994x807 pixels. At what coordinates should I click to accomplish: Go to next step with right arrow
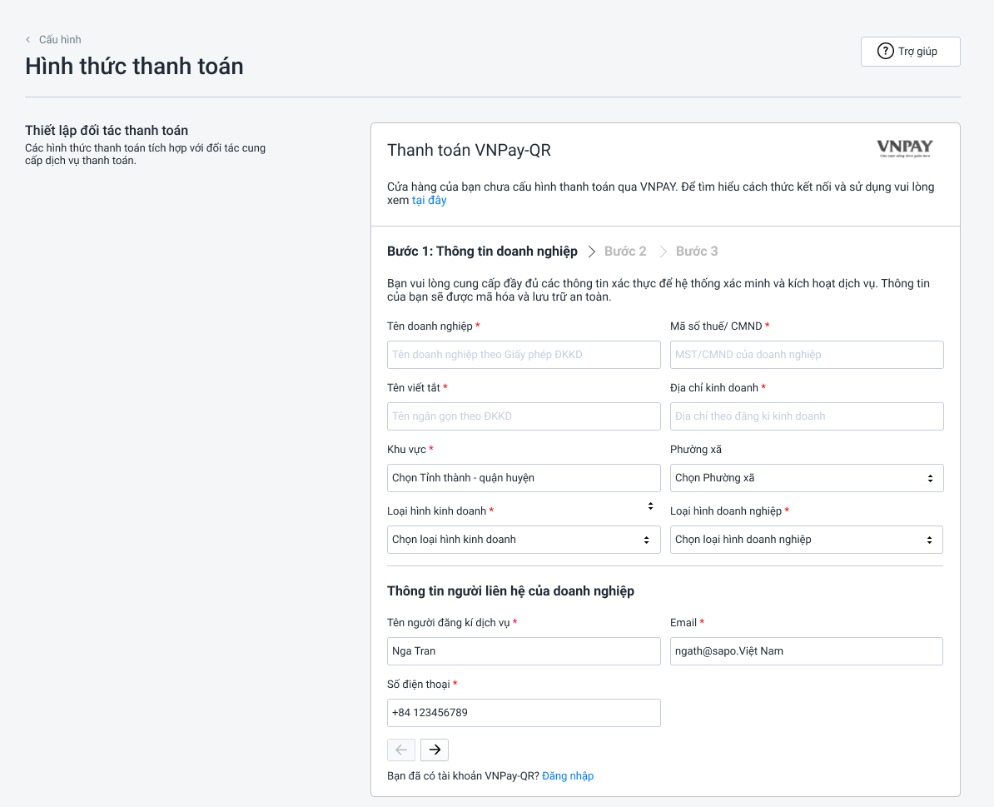435,750
